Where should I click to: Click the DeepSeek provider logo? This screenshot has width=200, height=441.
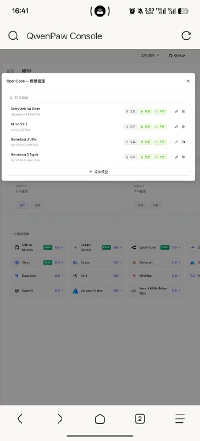pos(16,276)
